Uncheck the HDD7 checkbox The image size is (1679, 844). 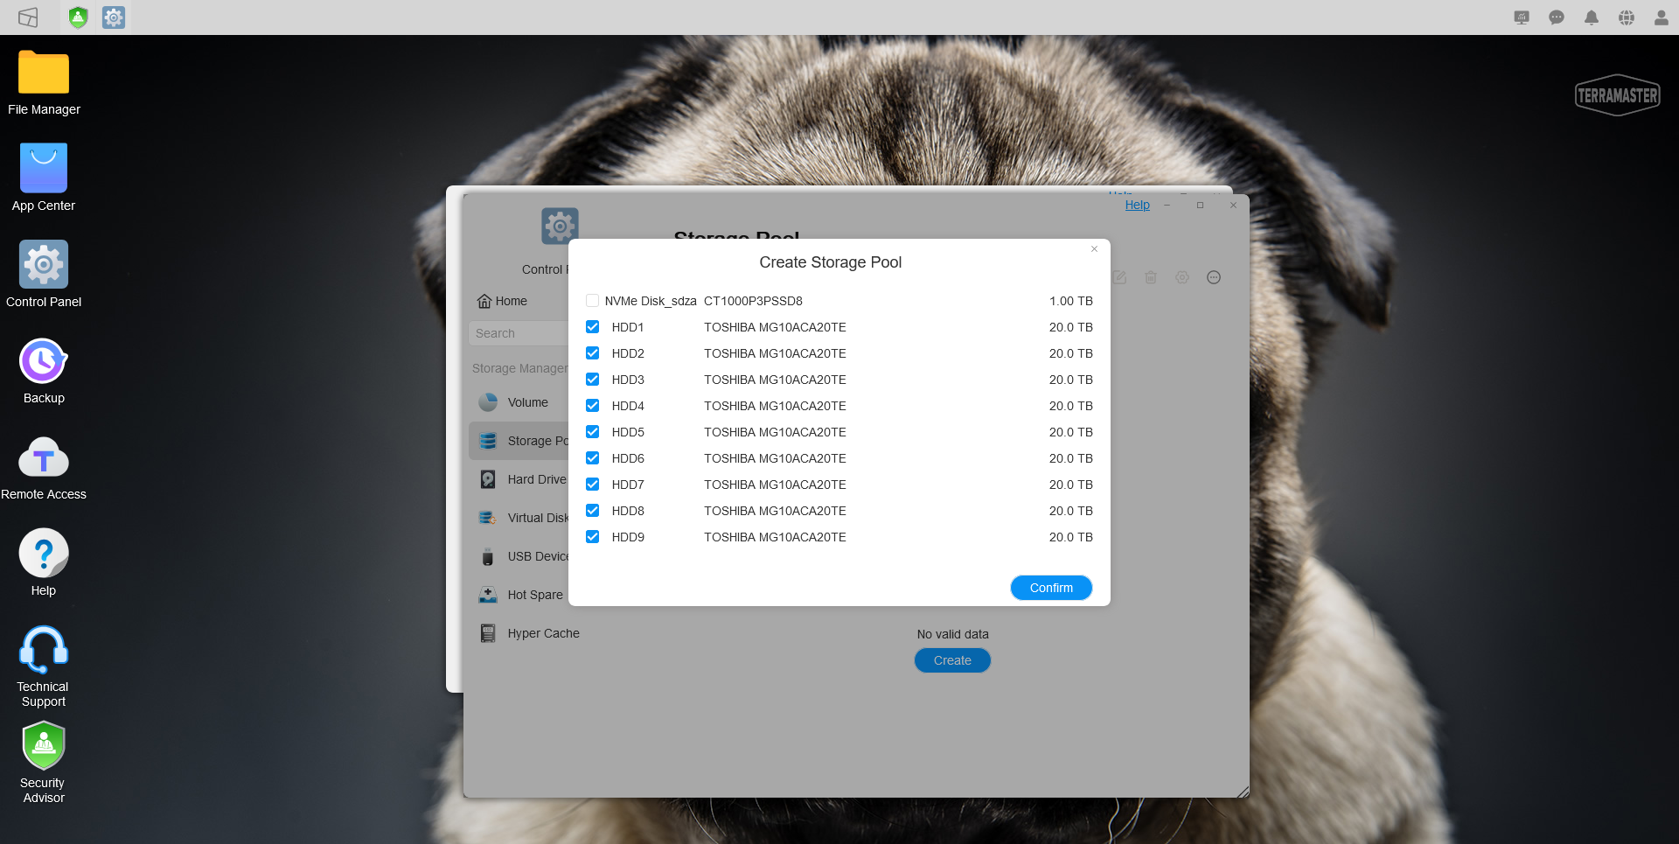click(x=592, y=485)
